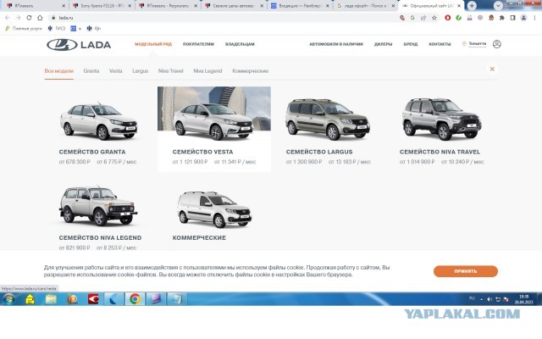Click the Niva Legend car image
Image resolution: width=542 pixels, height=339 pixels.
(98, 206)
